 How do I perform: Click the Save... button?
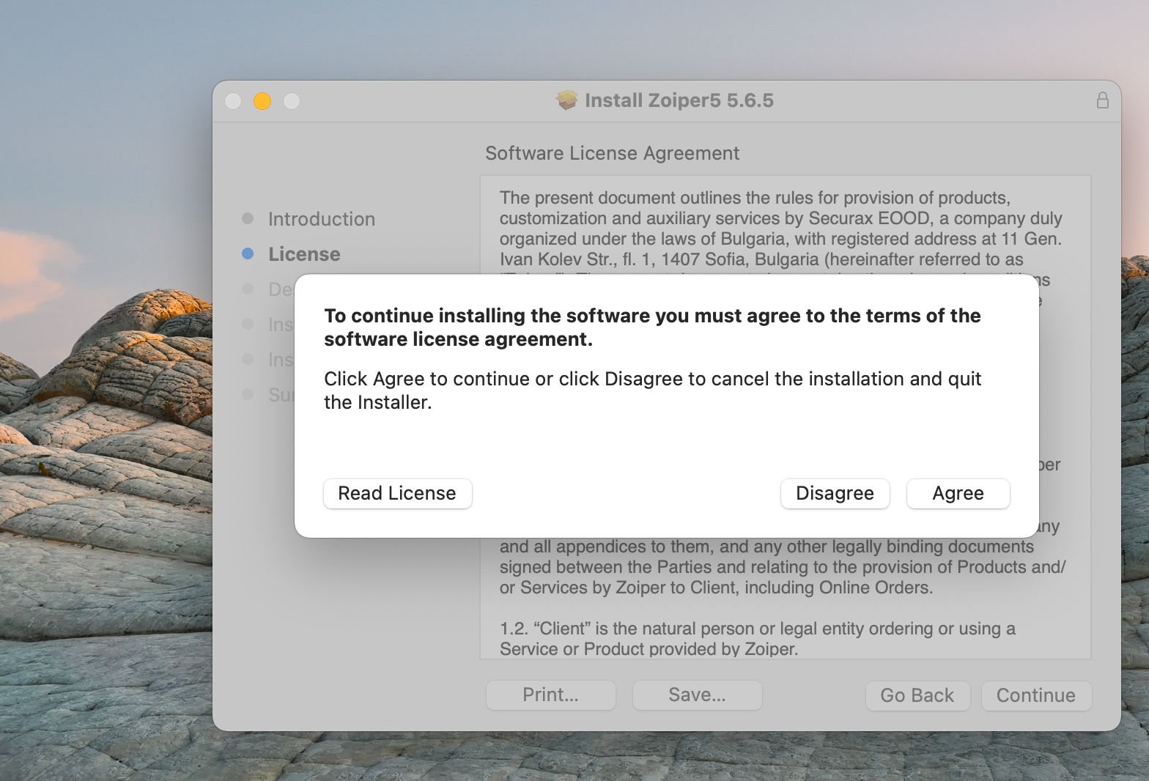coord(697,695)
